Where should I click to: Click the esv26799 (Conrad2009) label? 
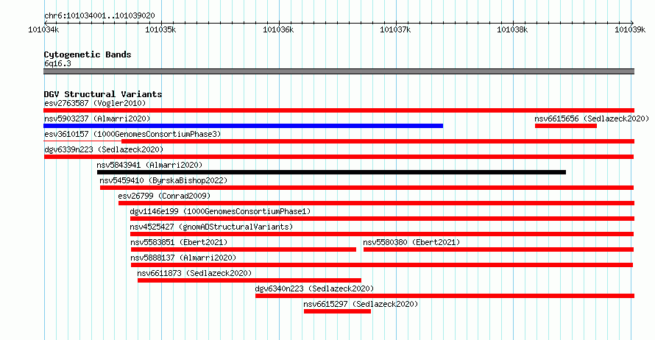click(164, 196)
